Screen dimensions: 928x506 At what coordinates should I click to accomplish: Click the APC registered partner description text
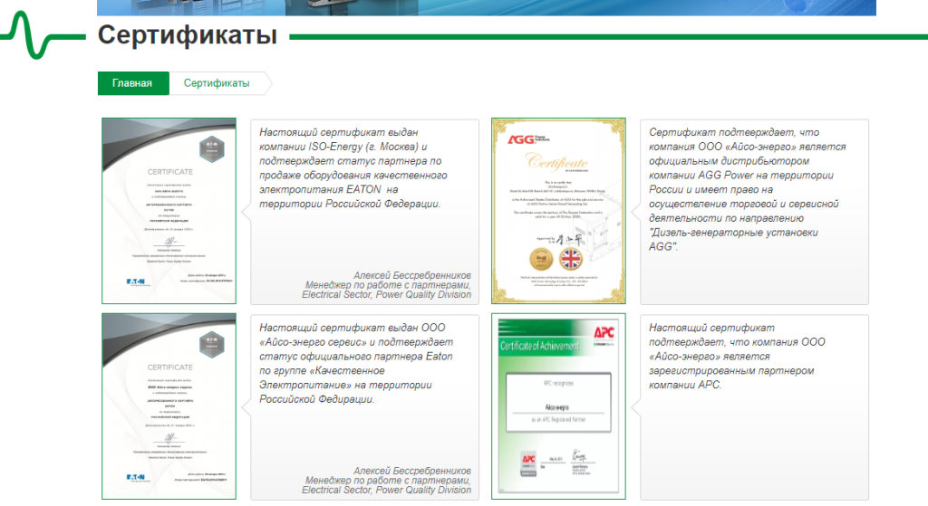tap(737, 357)
